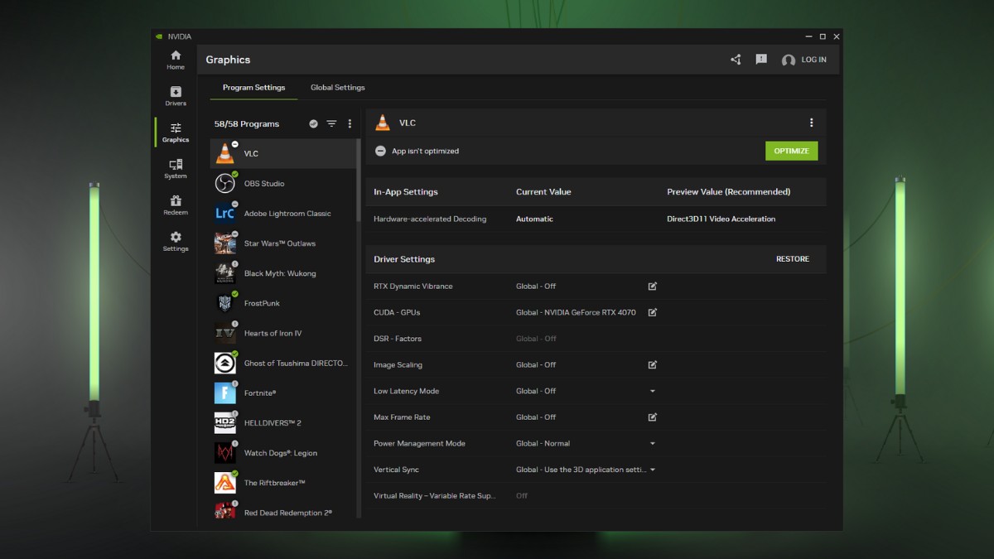Open the System section
The image size is (994, 559).
coord(176,169)
